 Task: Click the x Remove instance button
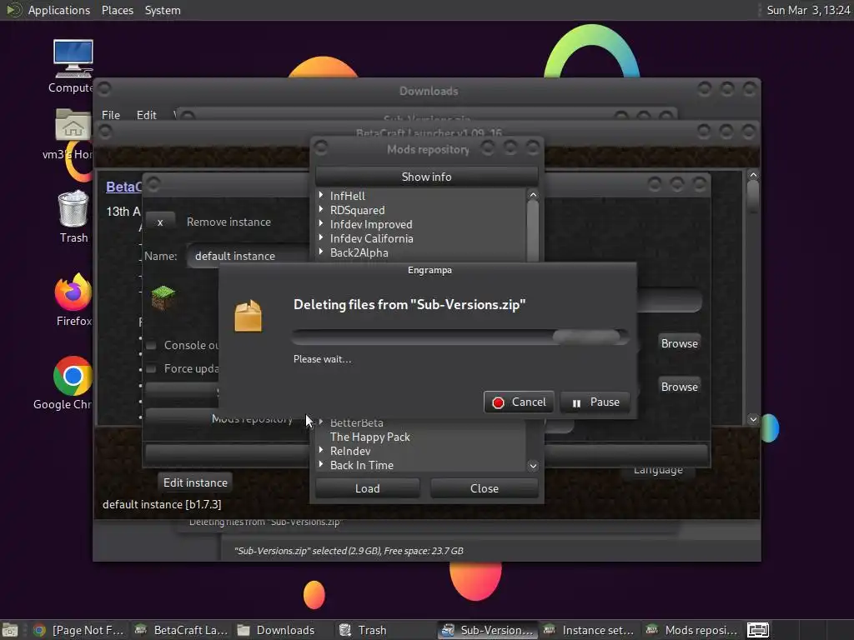coord(160,222)
